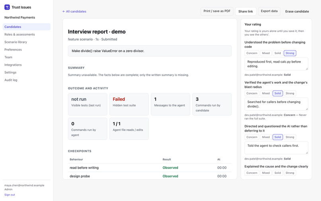Rate 'Directed and questioned the AI' as Concern

(252, 137)
